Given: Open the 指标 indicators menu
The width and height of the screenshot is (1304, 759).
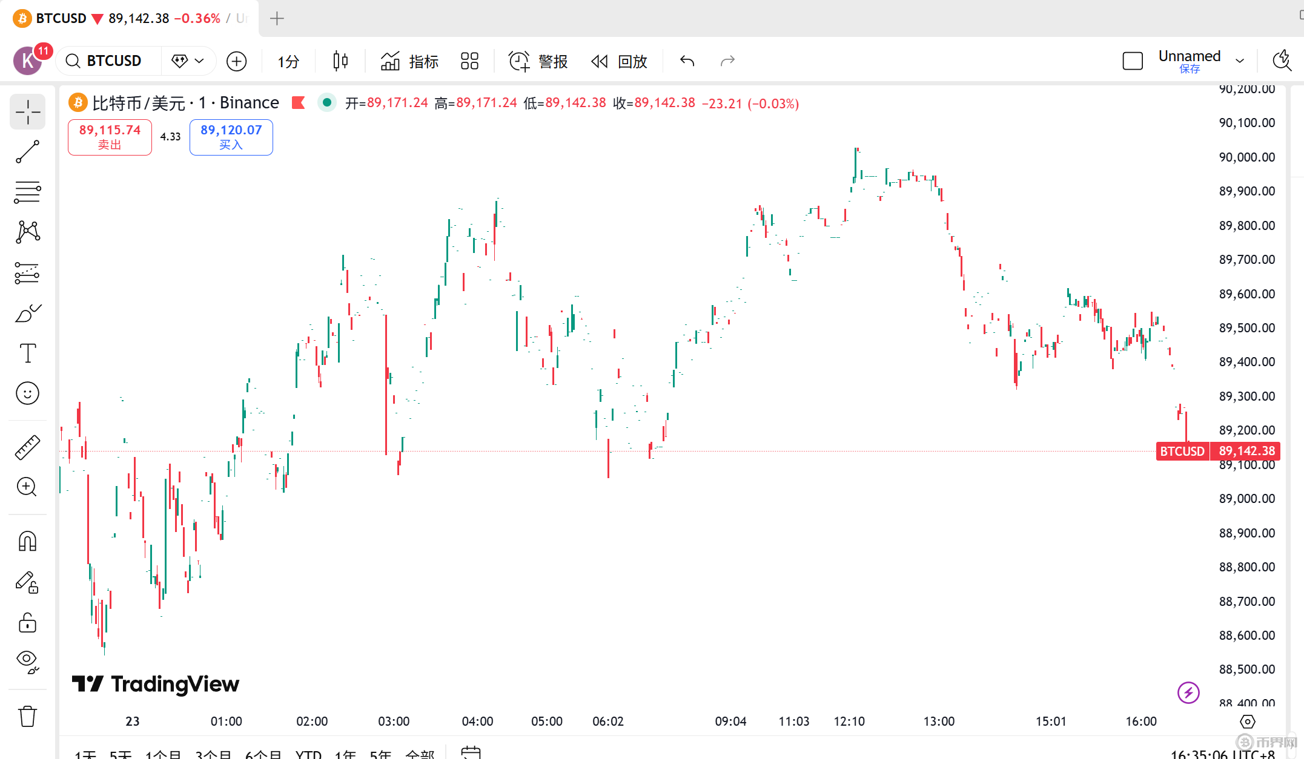Looking at the screenshot, I should (x=409, y=61).
